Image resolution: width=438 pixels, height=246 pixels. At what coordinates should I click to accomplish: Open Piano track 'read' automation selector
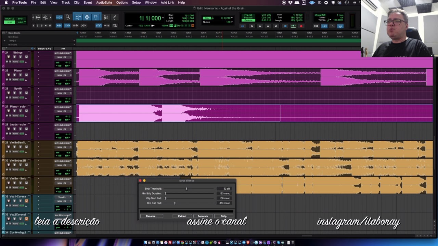point(22,80)
